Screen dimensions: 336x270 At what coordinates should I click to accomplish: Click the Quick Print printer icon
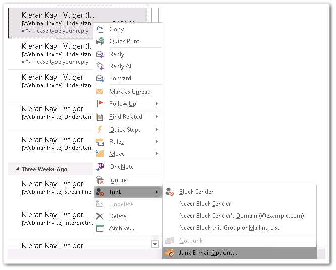pyautogui.click(x=100, y=41)
